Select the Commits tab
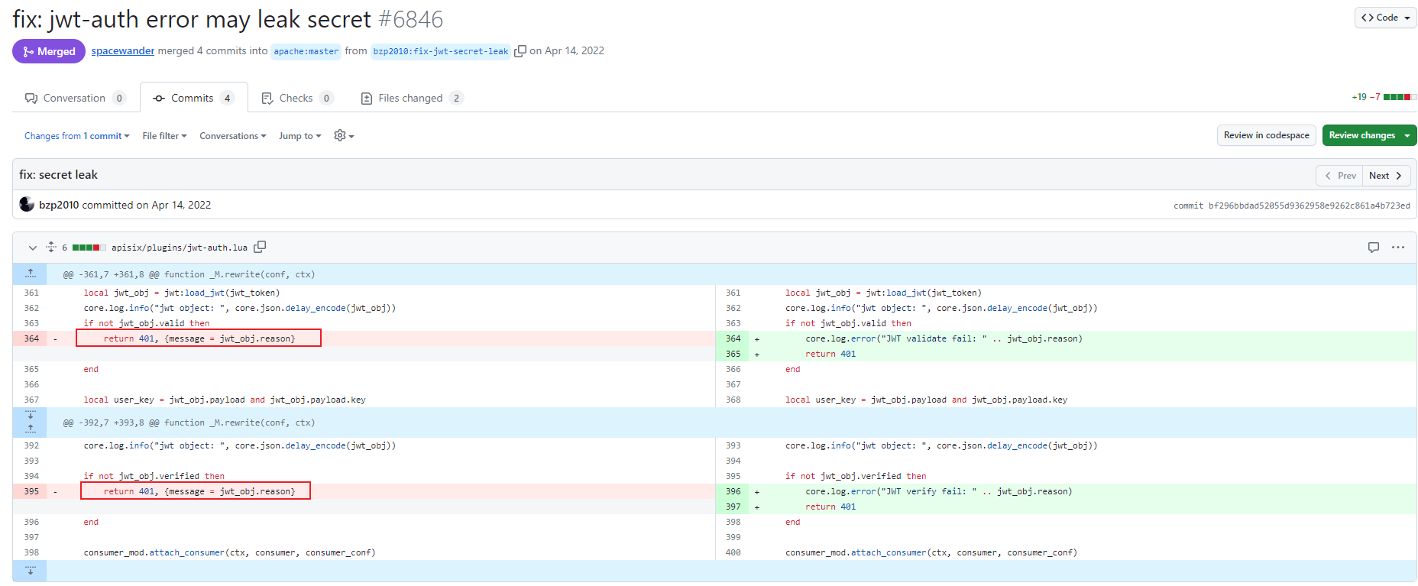This screenshot has height=586, width=1418. (x=194, y=98)
